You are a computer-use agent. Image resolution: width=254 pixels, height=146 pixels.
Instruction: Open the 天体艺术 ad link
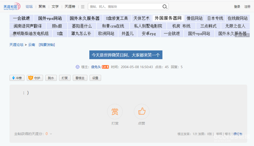pos(142,18)
